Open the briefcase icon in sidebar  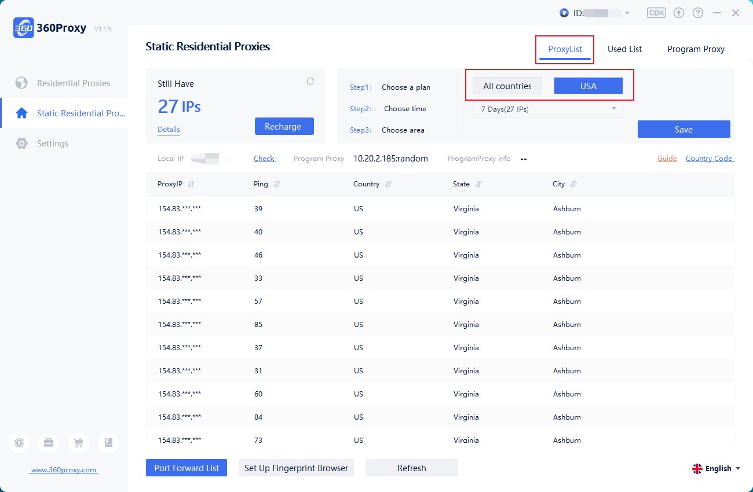(49, 443)
